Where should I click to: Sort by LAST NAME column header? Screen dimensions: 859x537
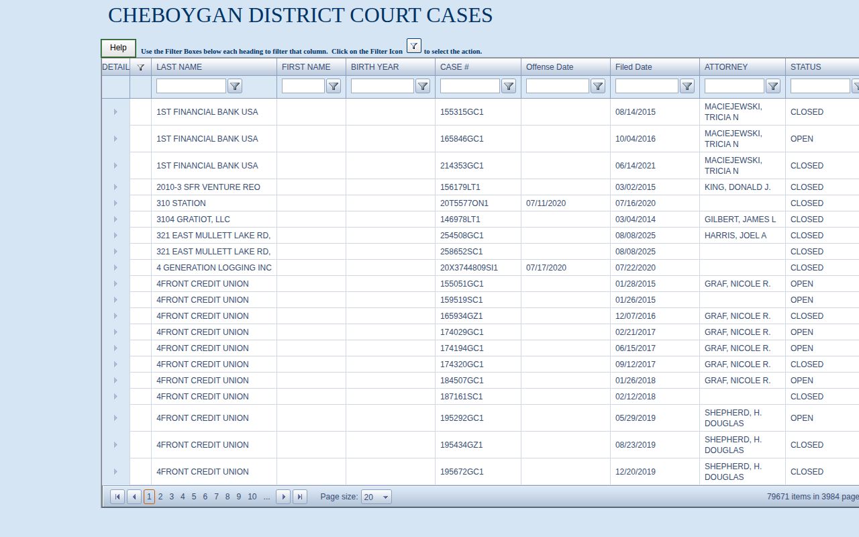(179, 67)
